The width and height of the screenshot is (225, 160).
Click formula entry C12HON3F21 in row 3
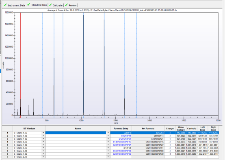click(x=125, y=139)
